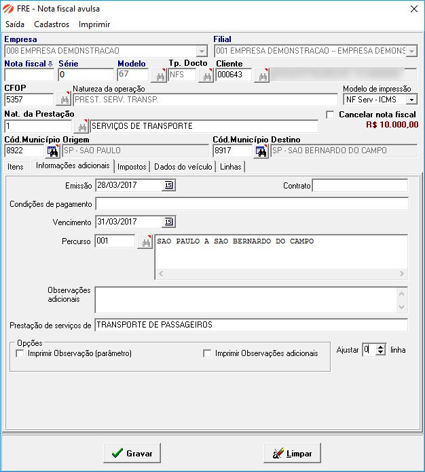Click the Emissão date field
Viewport: 425px width, 472px height.
[x=130, y=185]
